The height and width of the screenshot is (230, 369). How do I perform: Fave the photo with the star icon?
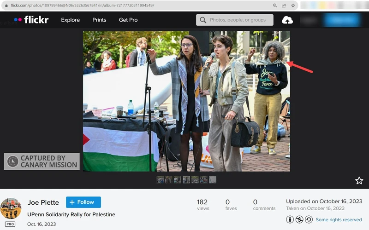(x=359, y=180)
